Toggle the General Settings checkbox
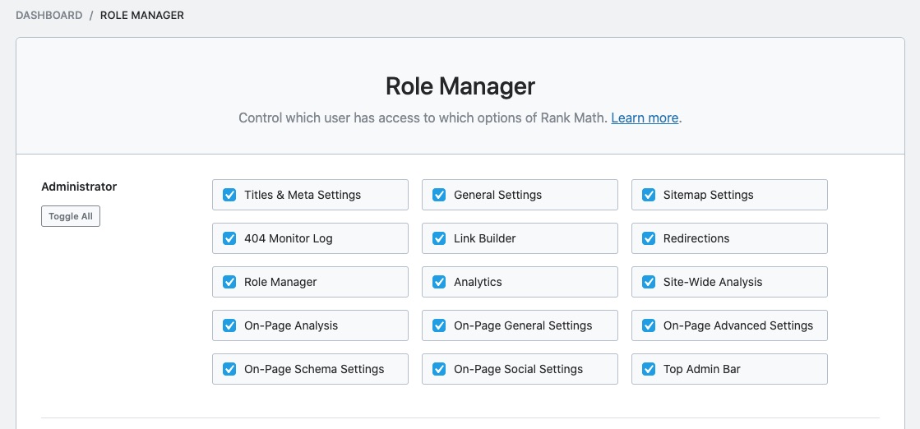Image resolution: width=920 pixels, height=429 pixels. pyautogui.click(x=439, y=195)
